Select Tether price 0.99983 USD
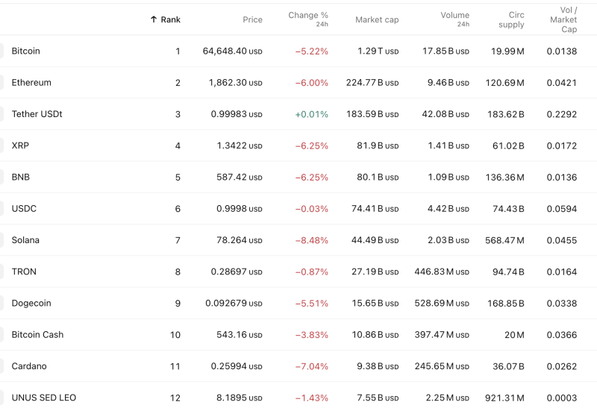The image size is (597, 411). (x=237, y=114)
